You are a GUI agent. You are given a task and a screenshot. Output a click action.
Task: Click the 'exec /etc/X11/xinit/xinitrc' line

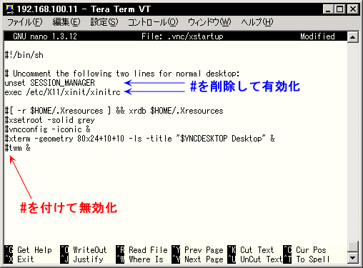point(63,92)
